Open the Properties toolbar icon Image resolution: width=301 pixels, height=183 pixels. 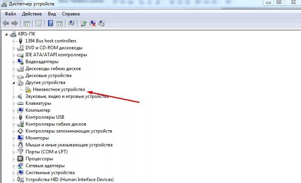coord(38,24)
